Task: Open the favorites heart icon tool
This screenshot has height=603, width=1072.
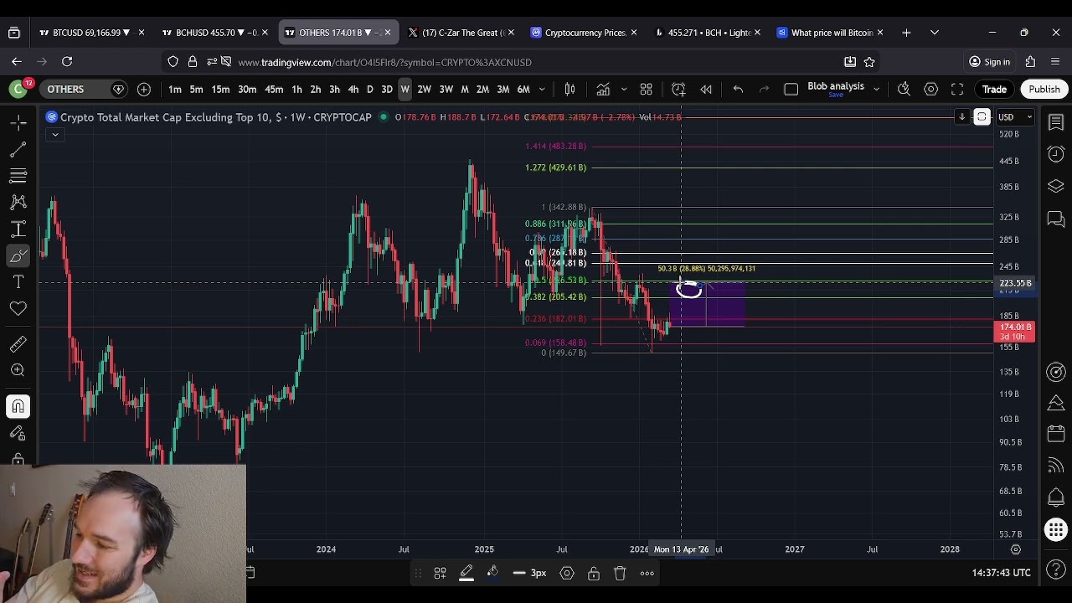Action: pyautogui.click(x=18, y=309)
